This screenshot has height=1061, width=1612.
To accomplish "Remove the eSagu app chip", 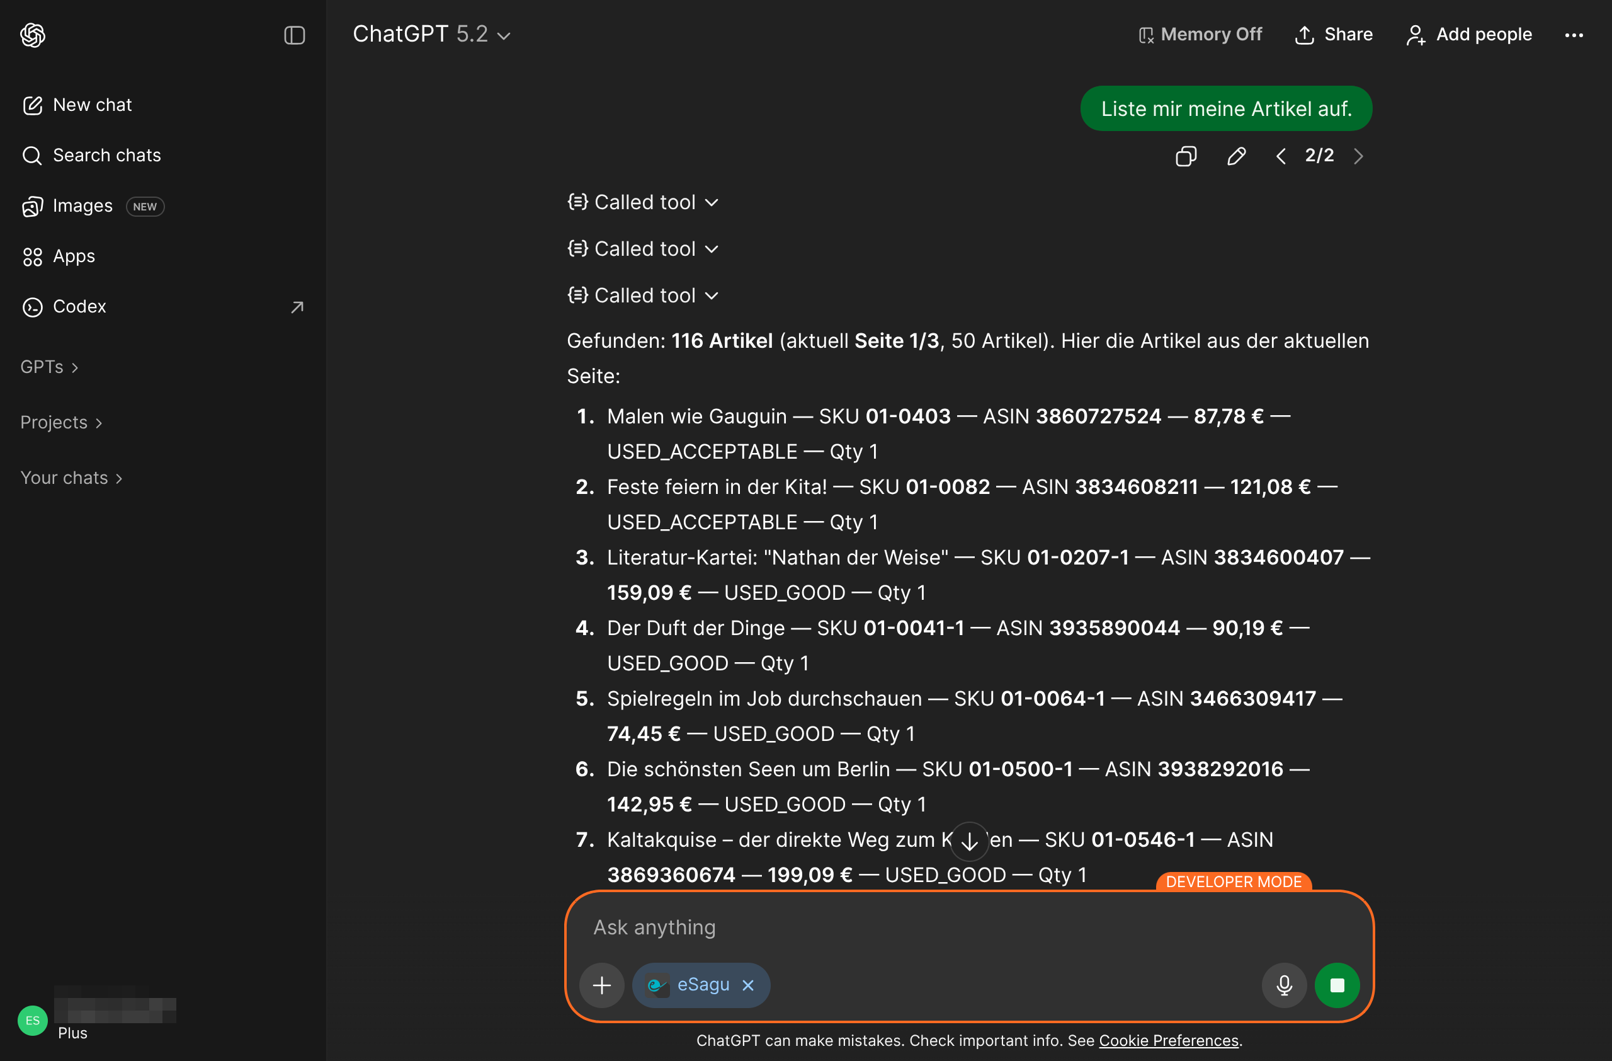I will coord(747,984).
